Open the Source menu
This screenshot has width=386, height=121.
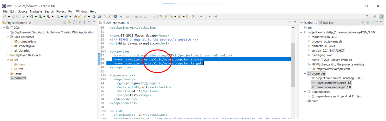pos(23,11)
